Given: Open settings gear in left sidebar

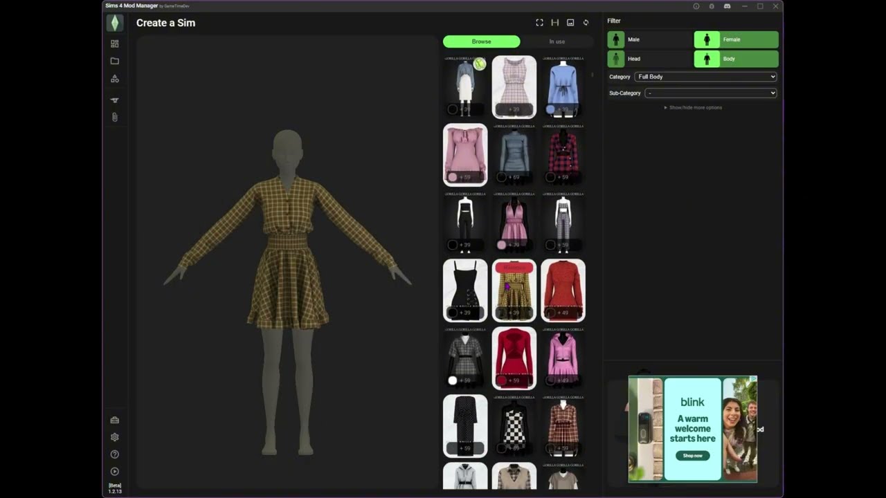Looking at the screenshot, I should pos(115,437).
